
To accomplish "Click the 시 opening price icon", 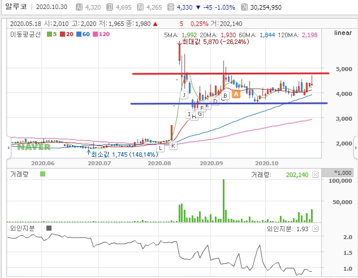I will (x=79, y=7).
